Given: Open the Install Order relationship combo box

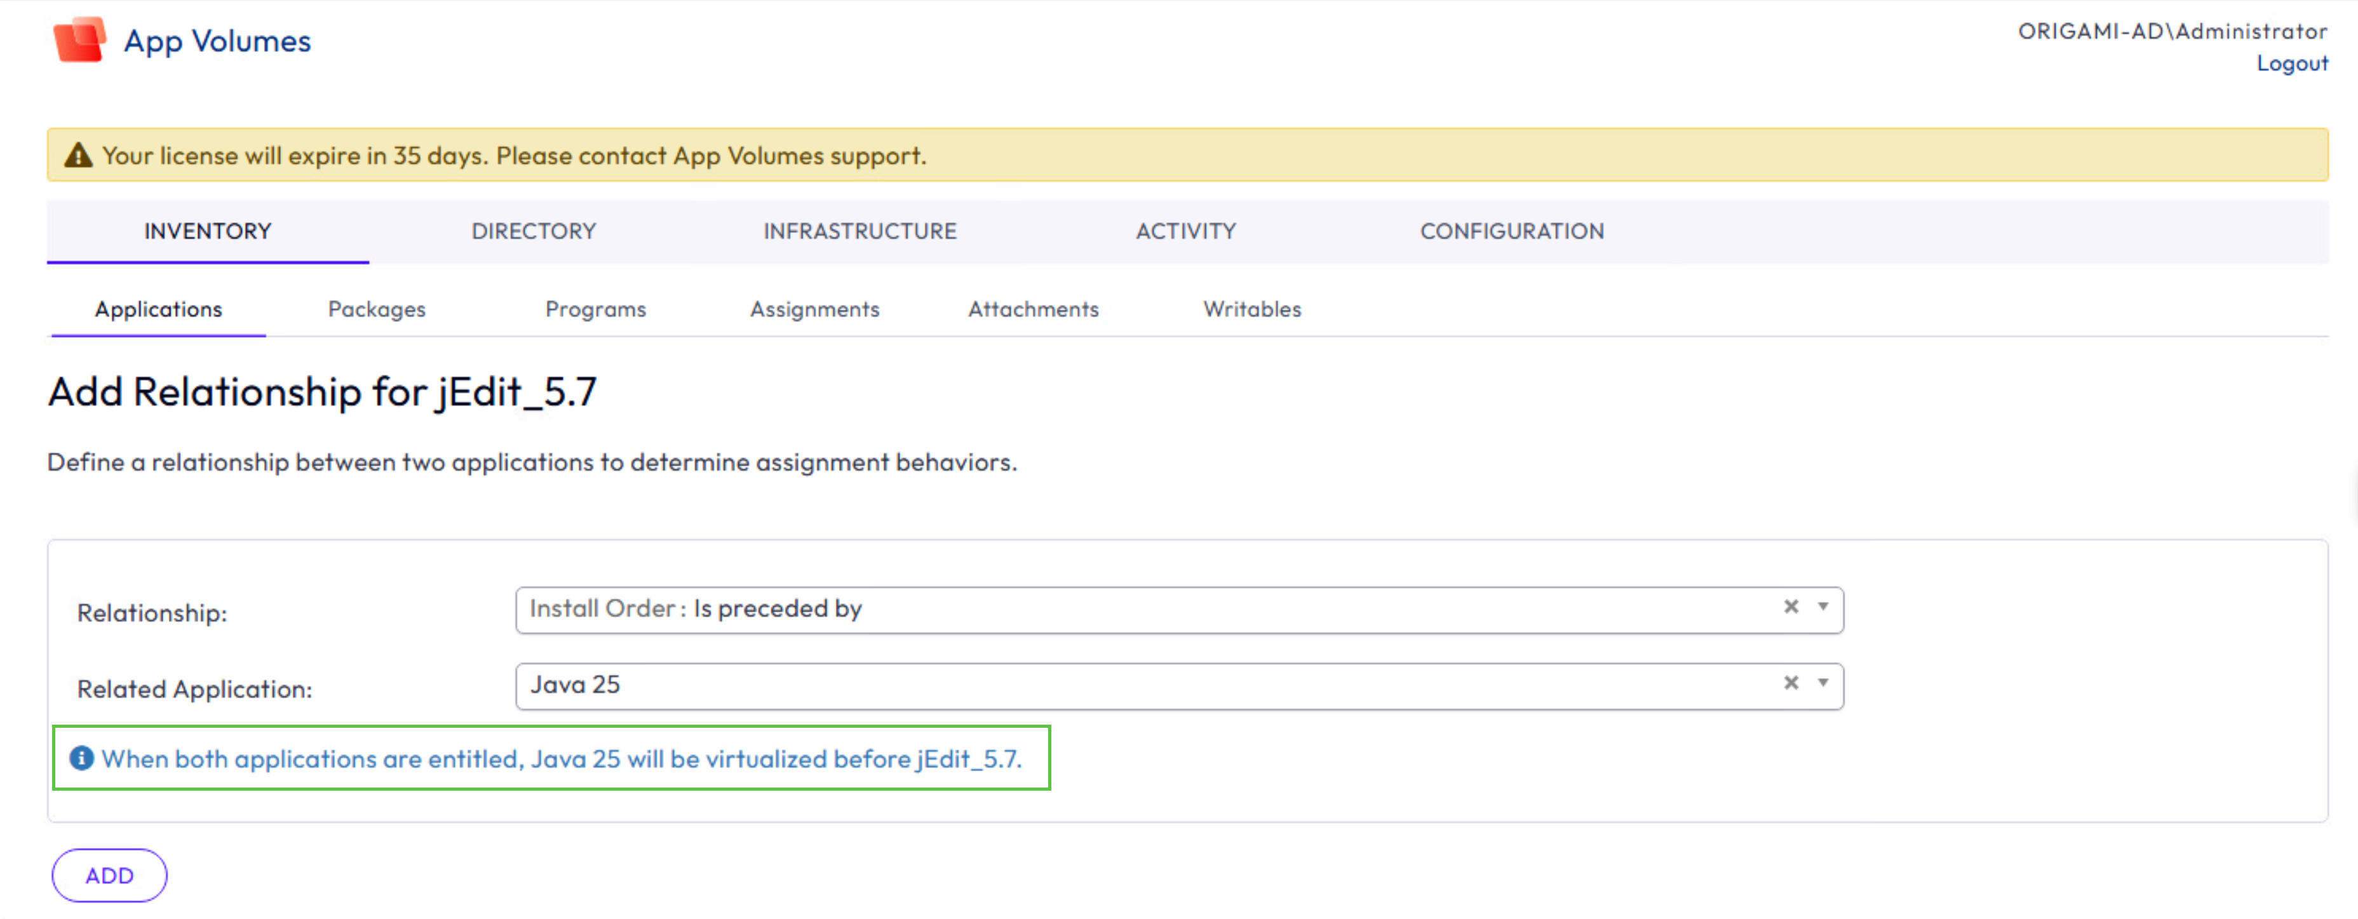Looking at the screenshot, I should [1179, 610].
